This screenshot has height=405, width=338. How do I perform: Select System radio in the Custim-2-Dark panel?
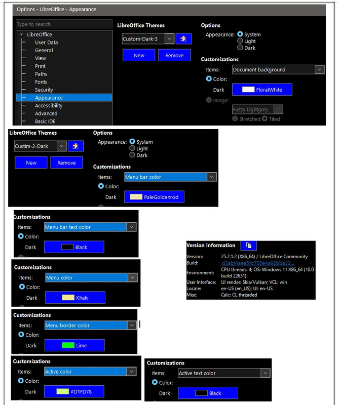coord(132,142)
